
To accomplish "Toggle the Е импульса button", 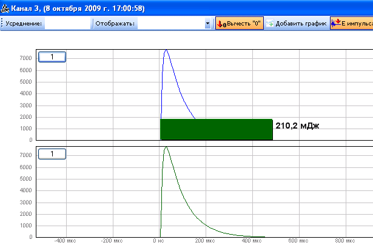I will 352,23.
